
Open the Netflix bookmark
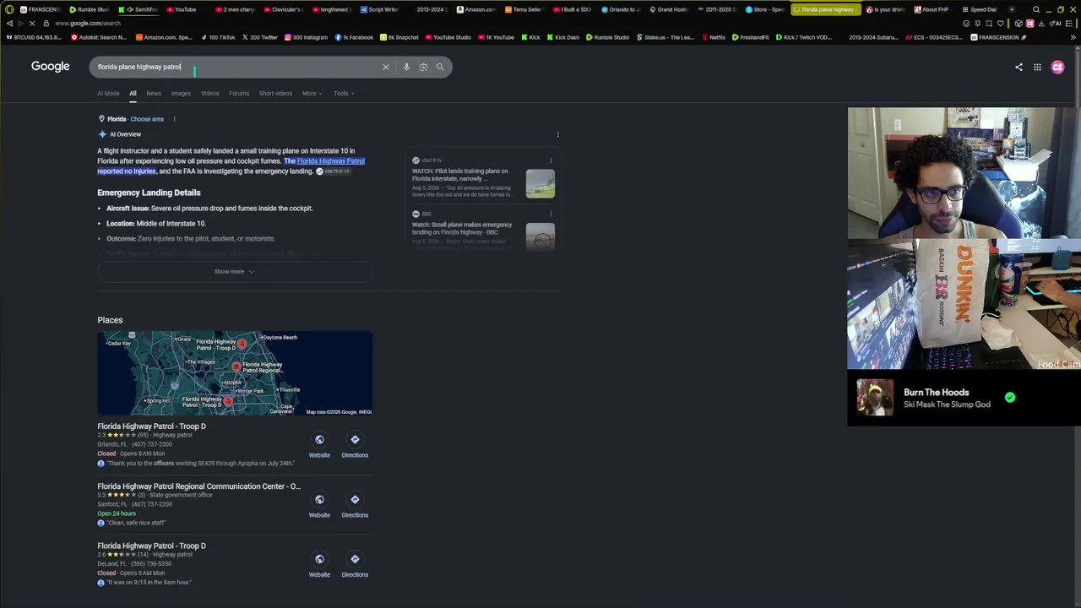713,37
